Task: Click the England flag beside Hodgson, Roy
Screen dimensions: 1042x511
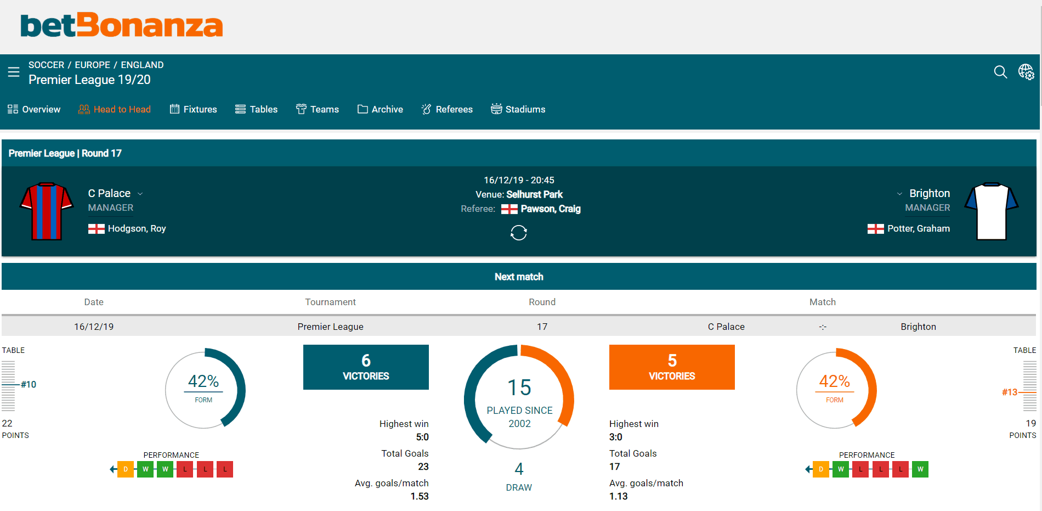Action: [x=97, y=229]
